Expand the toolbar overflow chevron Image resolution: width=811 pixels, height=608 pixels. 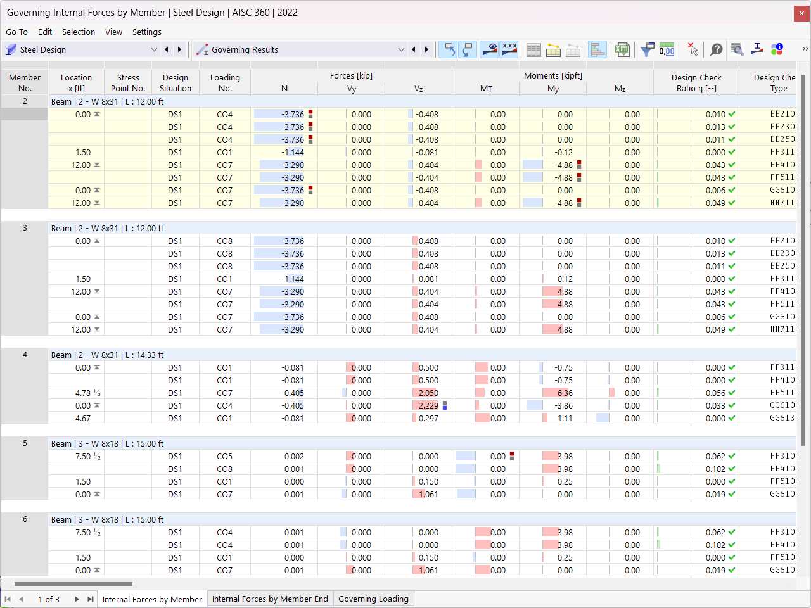805,49
